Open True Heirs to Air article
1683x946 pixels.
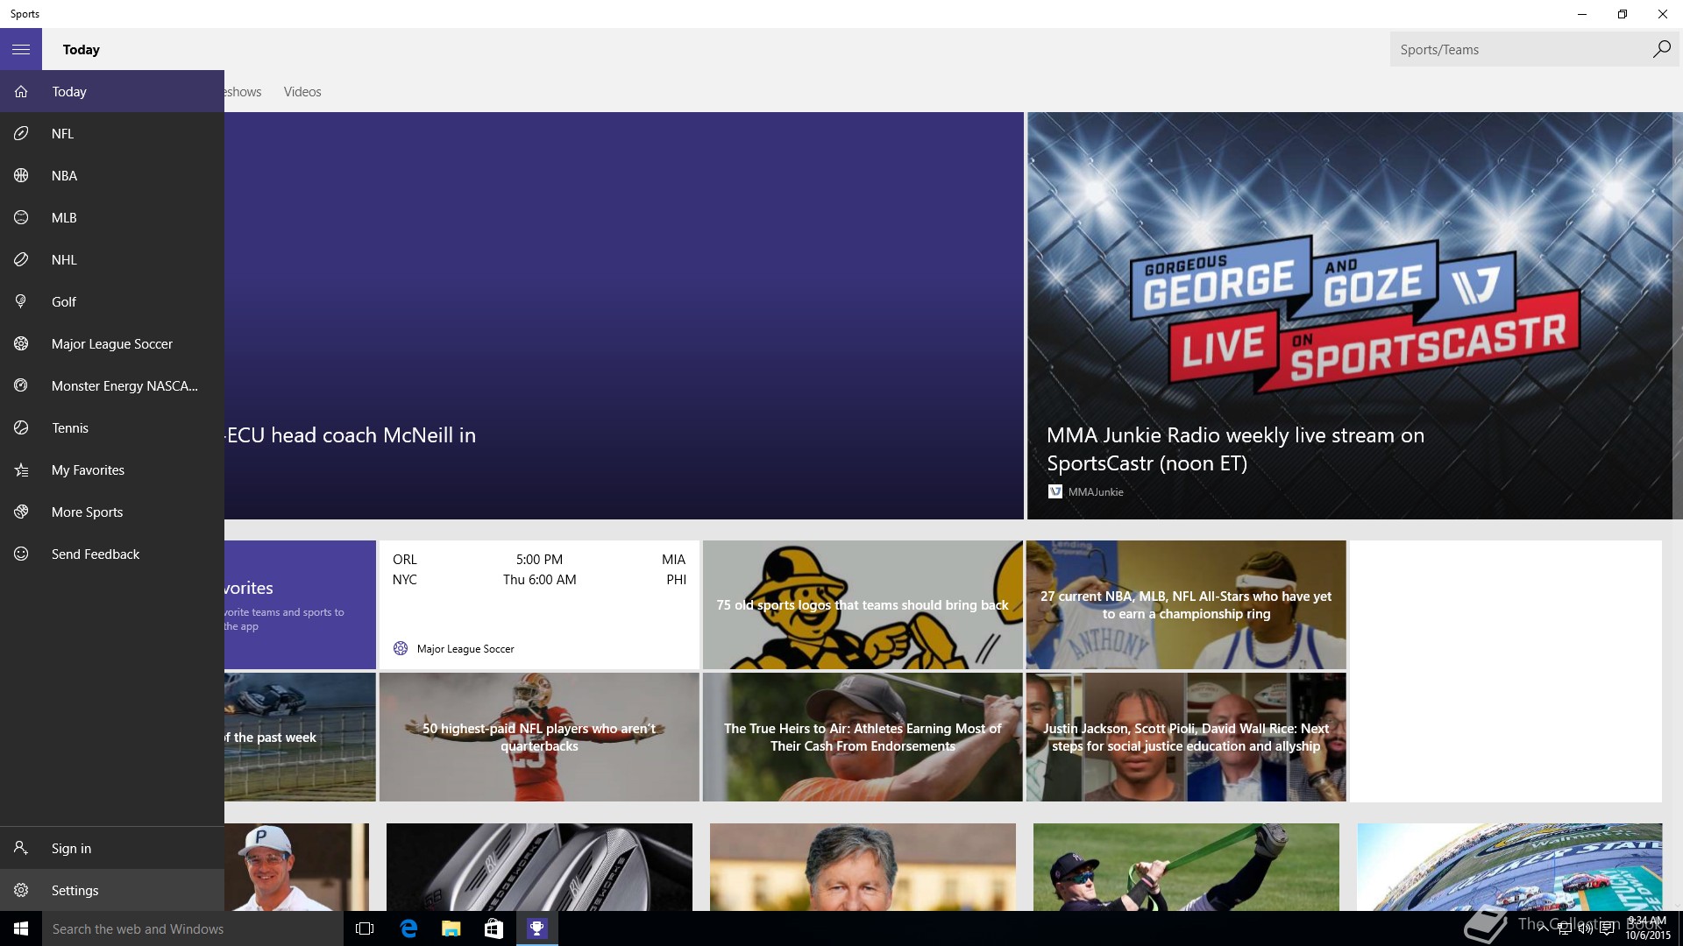(x=863, y=737)
